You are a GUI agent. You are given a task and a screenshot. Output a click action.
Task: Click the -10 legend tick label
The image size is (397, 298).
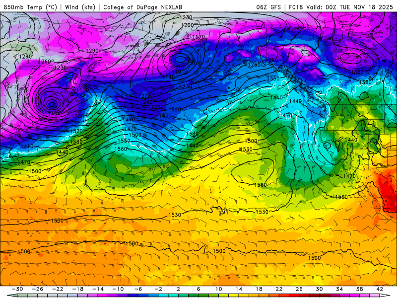point(118,289)
